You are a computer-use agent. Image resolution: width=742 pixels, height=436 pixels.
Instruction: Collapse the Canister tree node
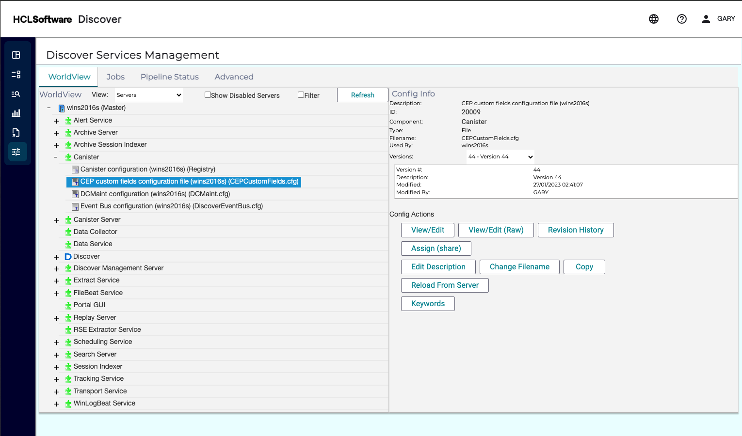pyautogui.click(x=56, y=157)
